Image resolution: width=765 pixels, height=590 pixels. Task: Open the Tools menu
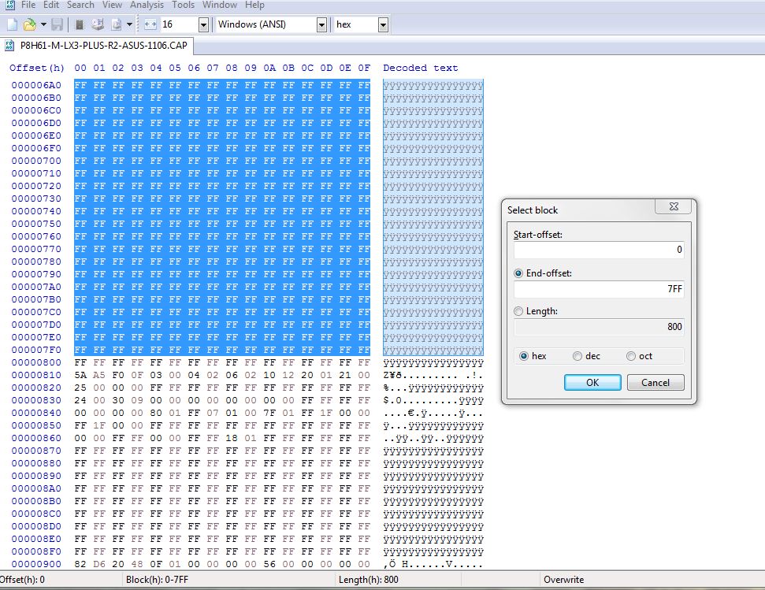click(184, 5)
